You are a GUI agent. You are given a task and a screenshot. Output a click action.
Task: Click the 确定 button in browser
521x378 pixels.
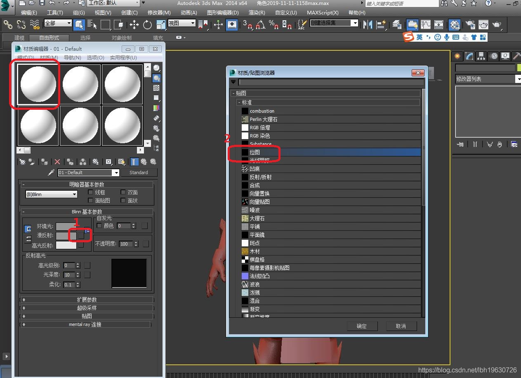point(362,326)
